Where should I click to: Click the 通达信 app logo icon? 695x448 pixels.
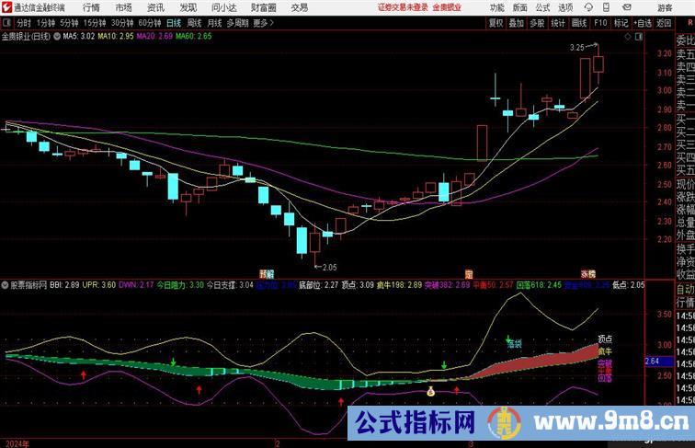(6, 7)
